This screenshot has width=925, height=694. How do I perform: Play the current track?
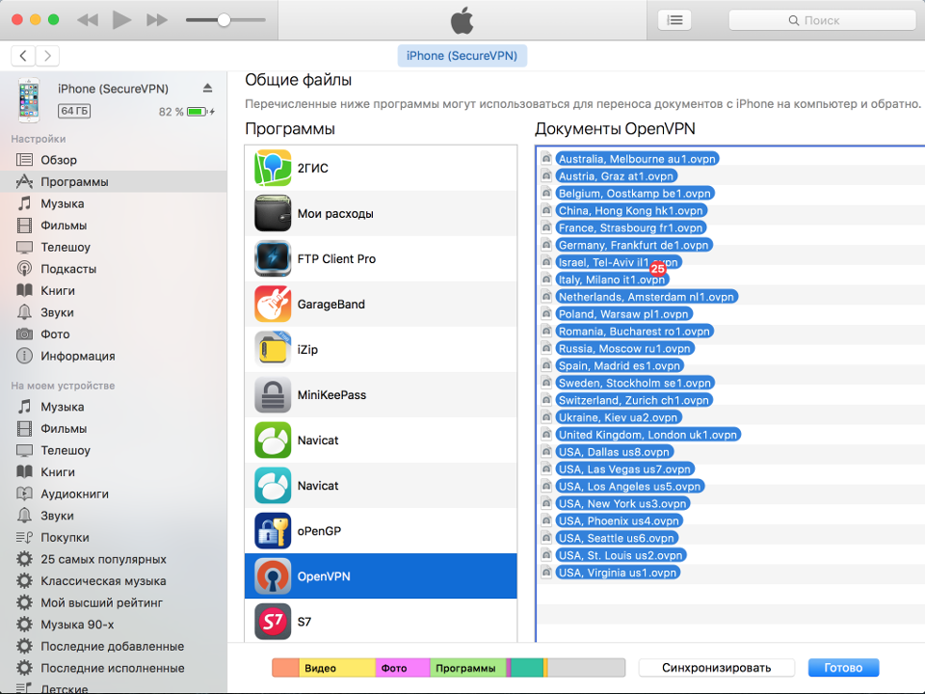(x=121, y=20)
